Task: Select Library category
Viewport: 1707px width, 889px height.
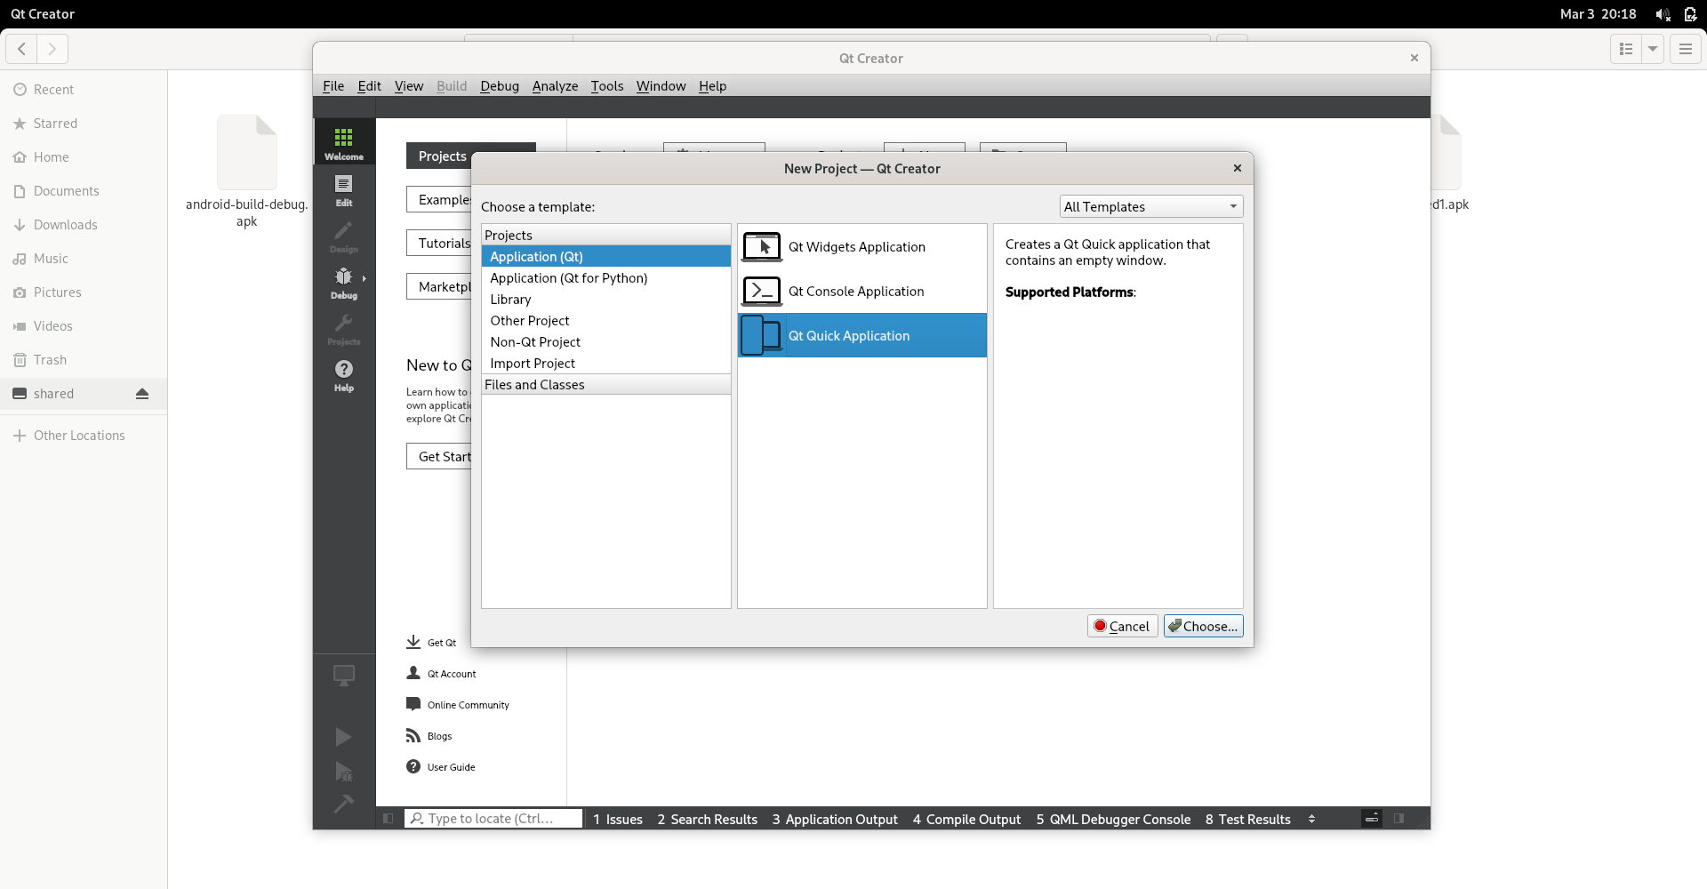Action: coord(605,299)
